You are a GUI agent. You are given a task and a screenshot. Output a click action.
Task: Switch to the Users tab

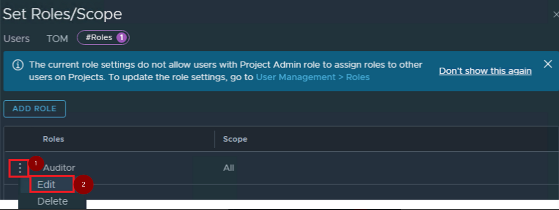[x=17, y=39]
